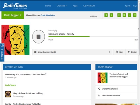This screenshot has height=105, width=140.
Task: Open the pop-out player icon
Action: [135, 15]
